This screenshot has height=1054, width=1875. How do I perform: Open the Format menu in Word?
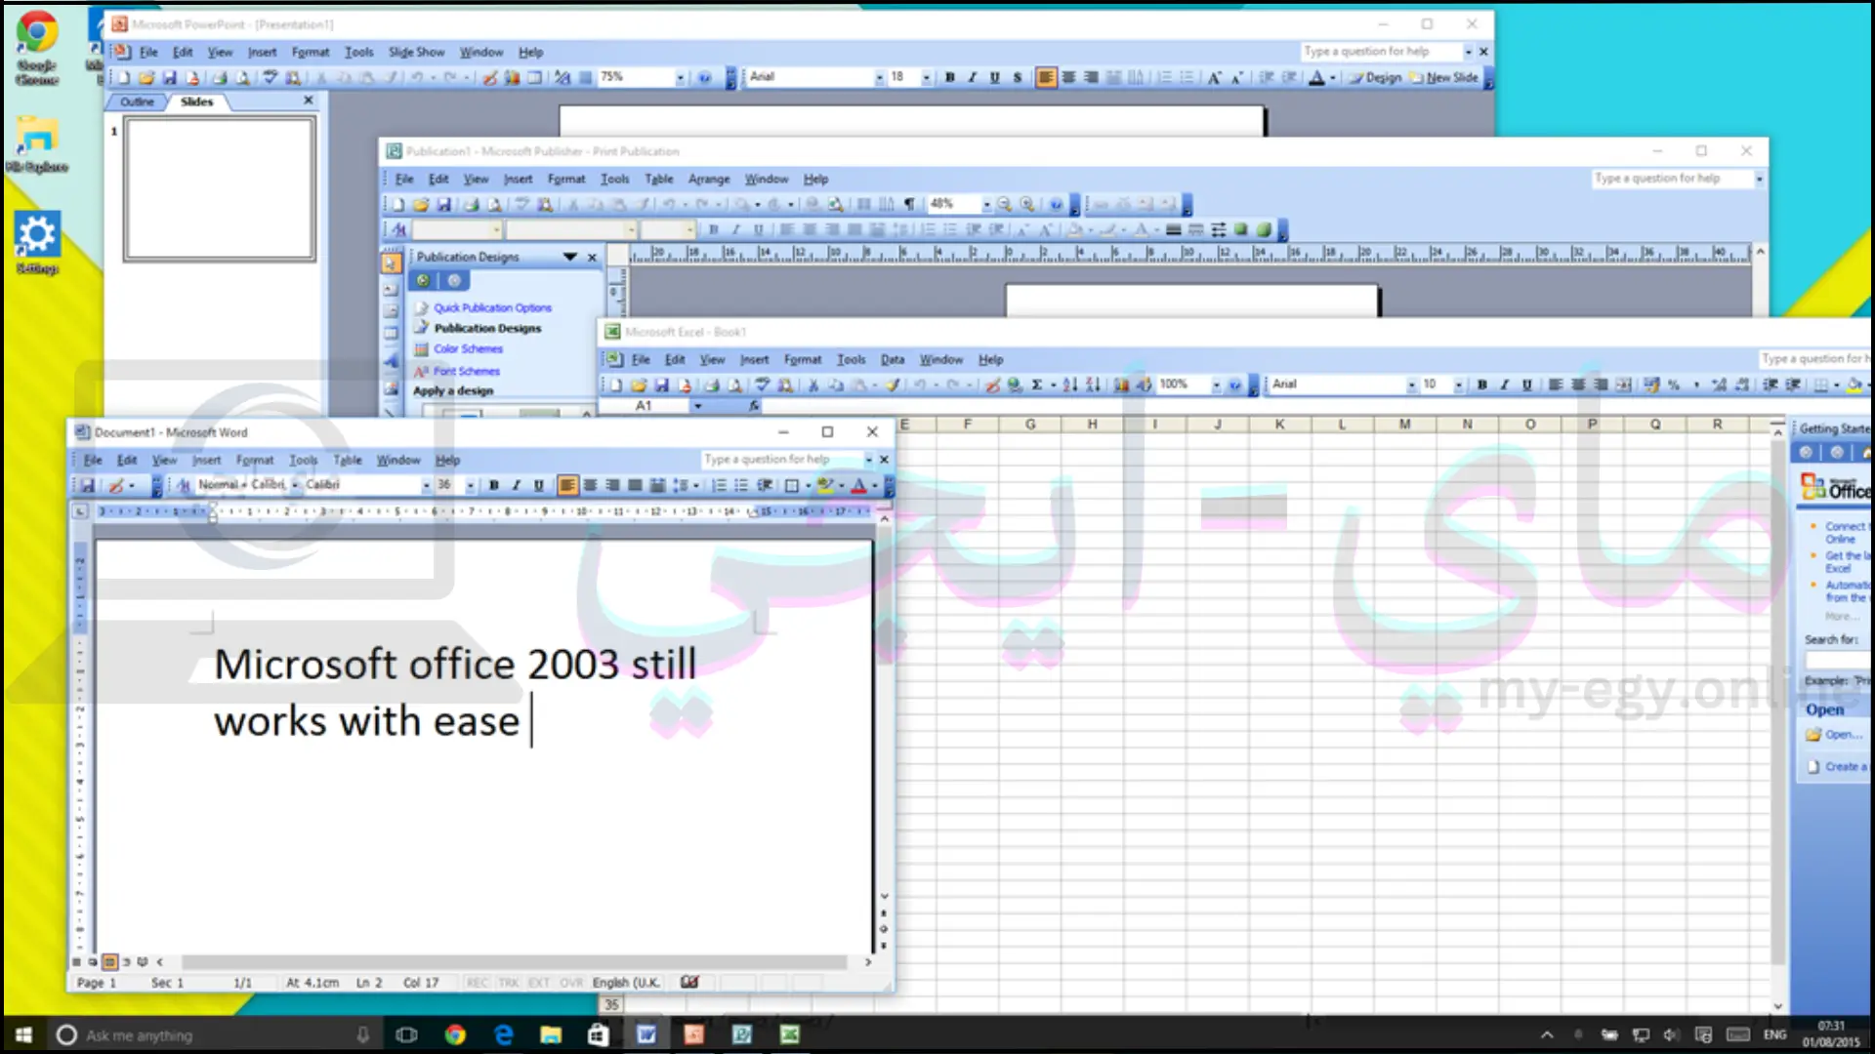(x=255, y=460)
